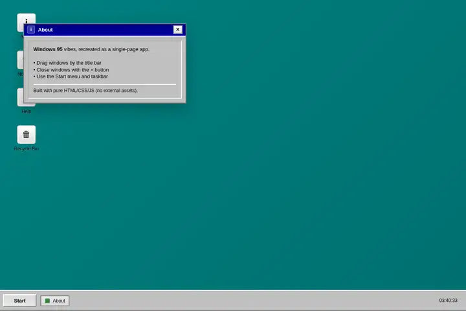The width and height of the screenshot is (466, 311).
Task: Click the bold "Windows 95" text
Action: [x=48, y=49]
